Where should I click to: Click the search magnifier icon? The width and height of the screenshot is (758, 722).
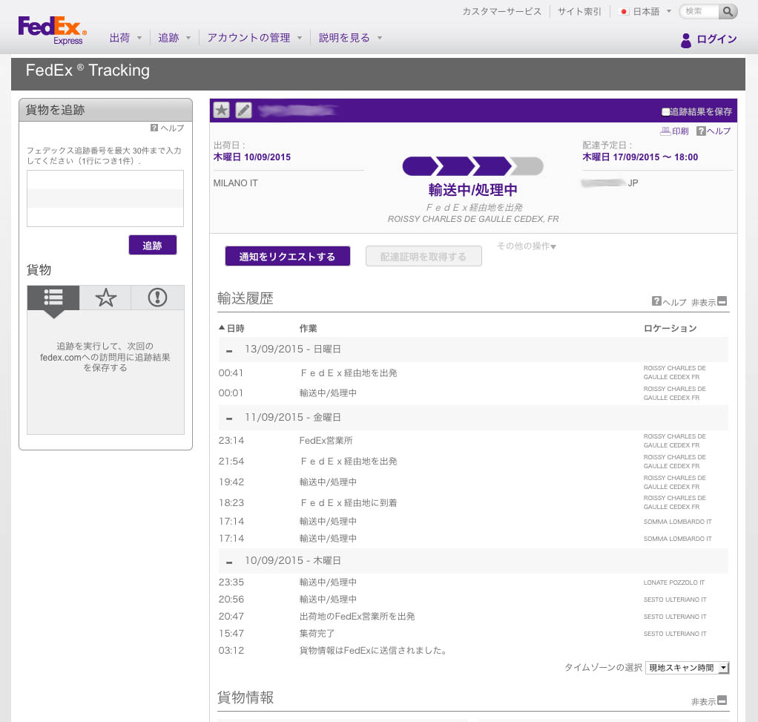[x=728, y=11]
